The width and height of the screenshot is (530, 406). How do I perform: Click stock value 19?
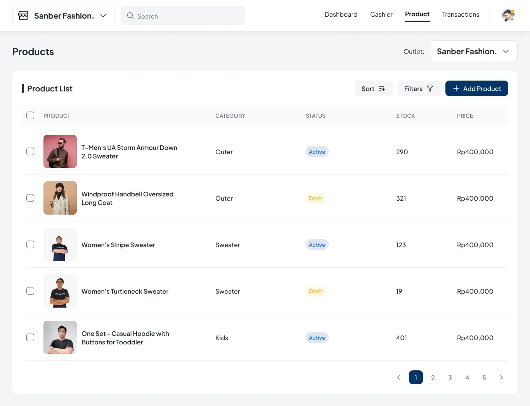pos(399,291)
